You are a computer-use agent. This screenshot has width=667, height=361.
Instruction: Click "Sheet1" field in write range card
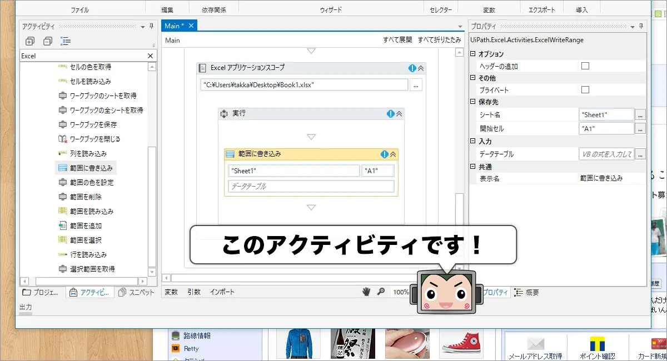pos(294,171)
